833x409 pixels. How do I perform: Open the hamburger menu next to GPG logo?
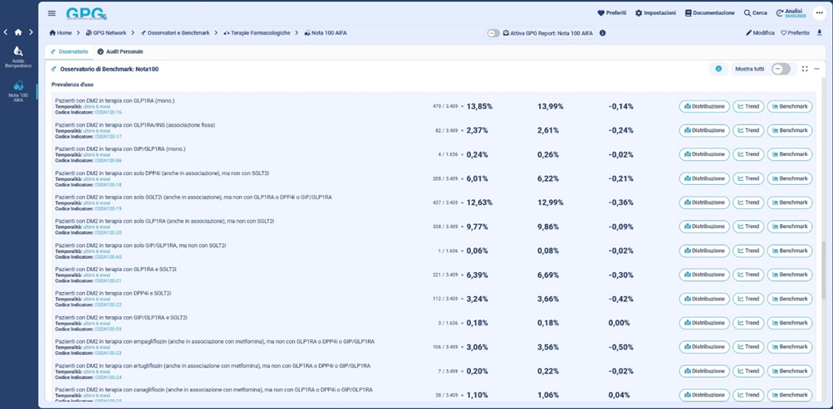(51, 13)
